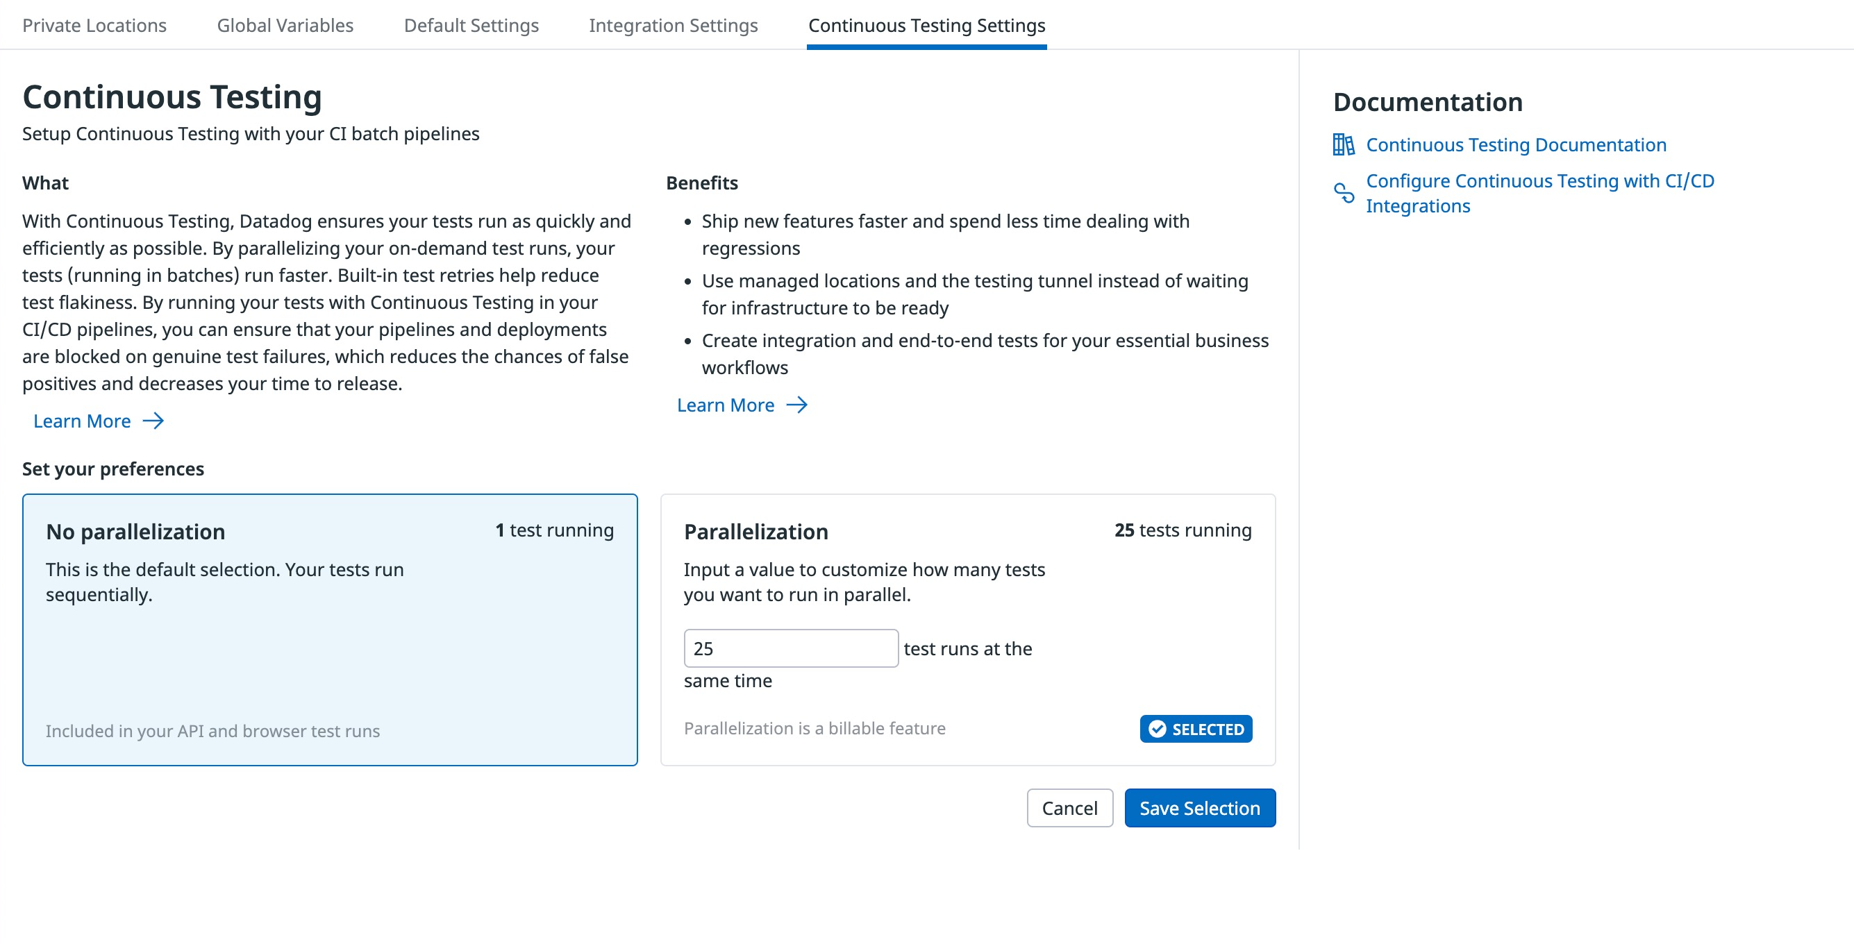Open the Default Settings tab

tap(471, 25)
